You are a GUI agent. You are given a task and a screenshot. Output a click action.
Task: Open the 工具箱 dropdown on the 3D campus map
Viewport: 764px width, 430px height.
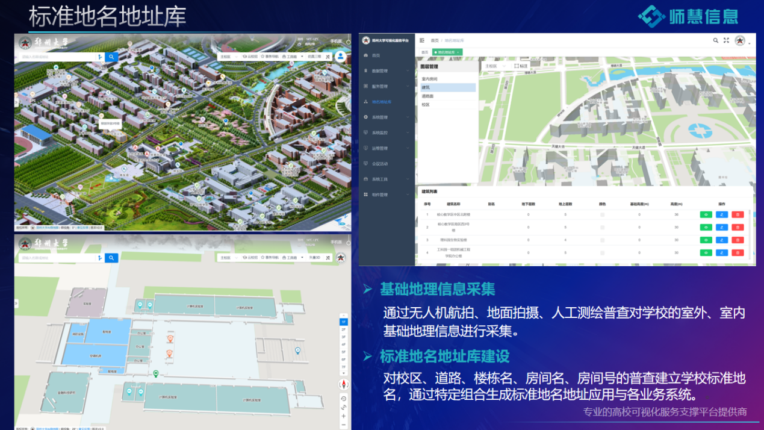tap(293, 57)
